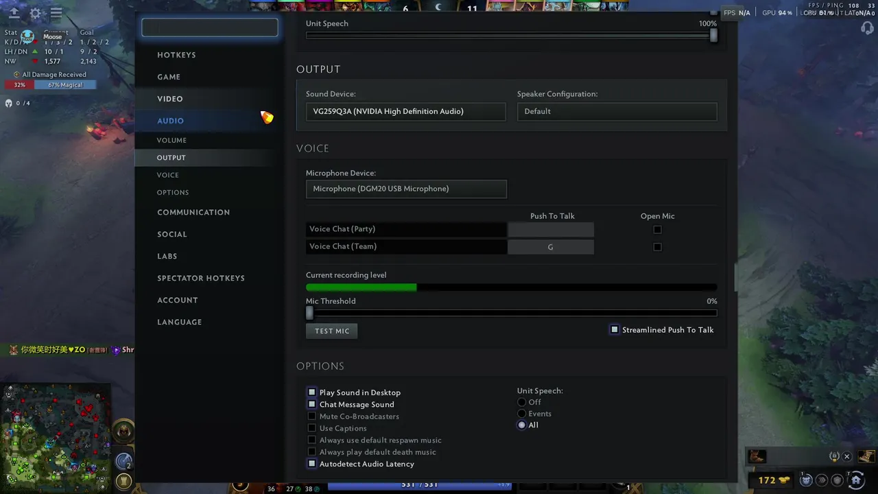Open the Social settings tab
The height and width of the screenshot is (494, 878).
point(172,234)
